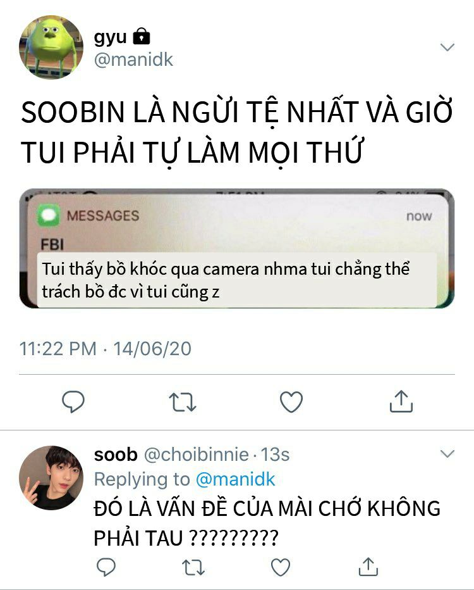
Task: Like soob's reply tweet
Action: click(x=281, y=567)
